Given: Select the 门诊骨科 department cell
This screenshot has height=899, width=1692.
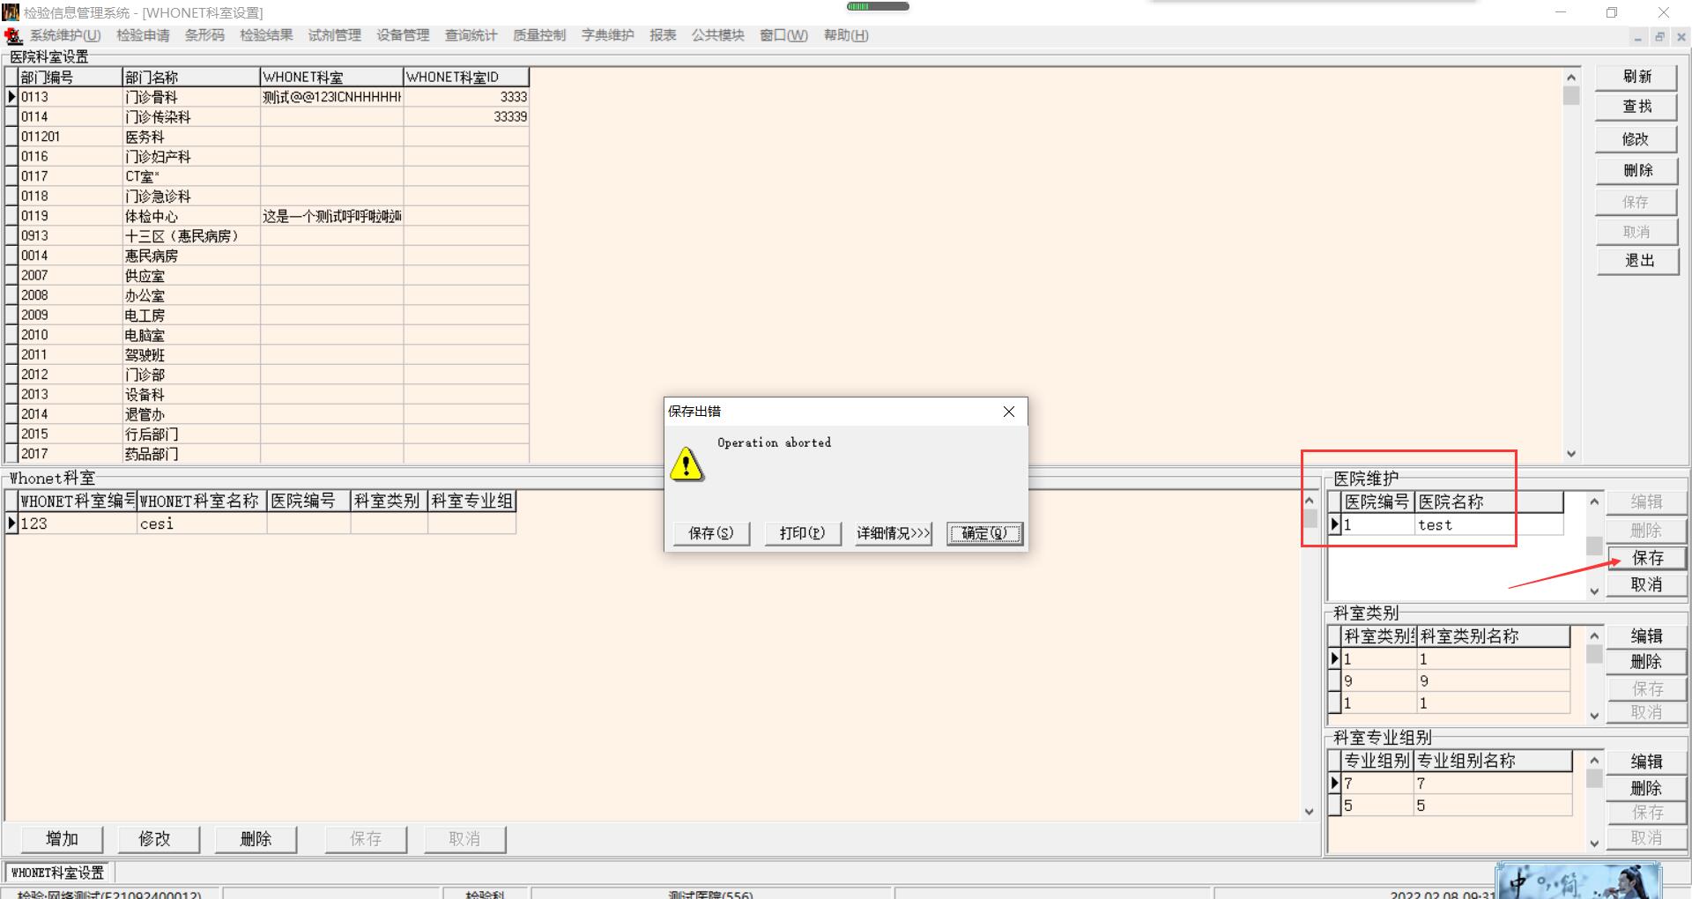Looking at the screenshot, I should 191,97.
